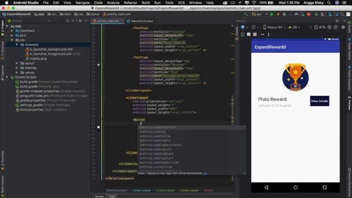This screenshot has width=352, height=198.
Task: Open Search Everywhere magnifier in toolbar
Action: coord(342,14)
